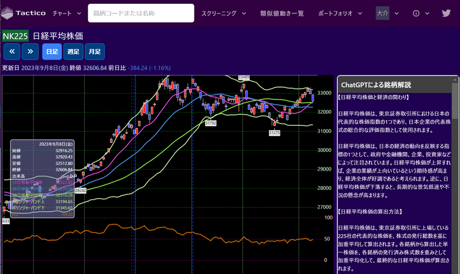Expand the chevron beside info icon
This screenshot has width=460, height=274.
pyautogui.click(x=427, y=13)
